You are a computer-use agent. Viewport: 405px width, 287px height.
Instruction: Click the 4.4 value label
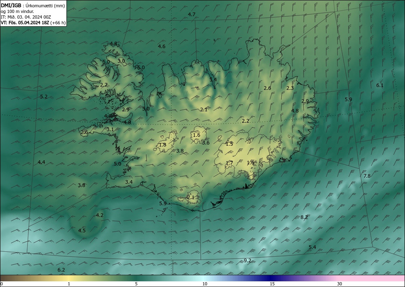pos(42,162)
